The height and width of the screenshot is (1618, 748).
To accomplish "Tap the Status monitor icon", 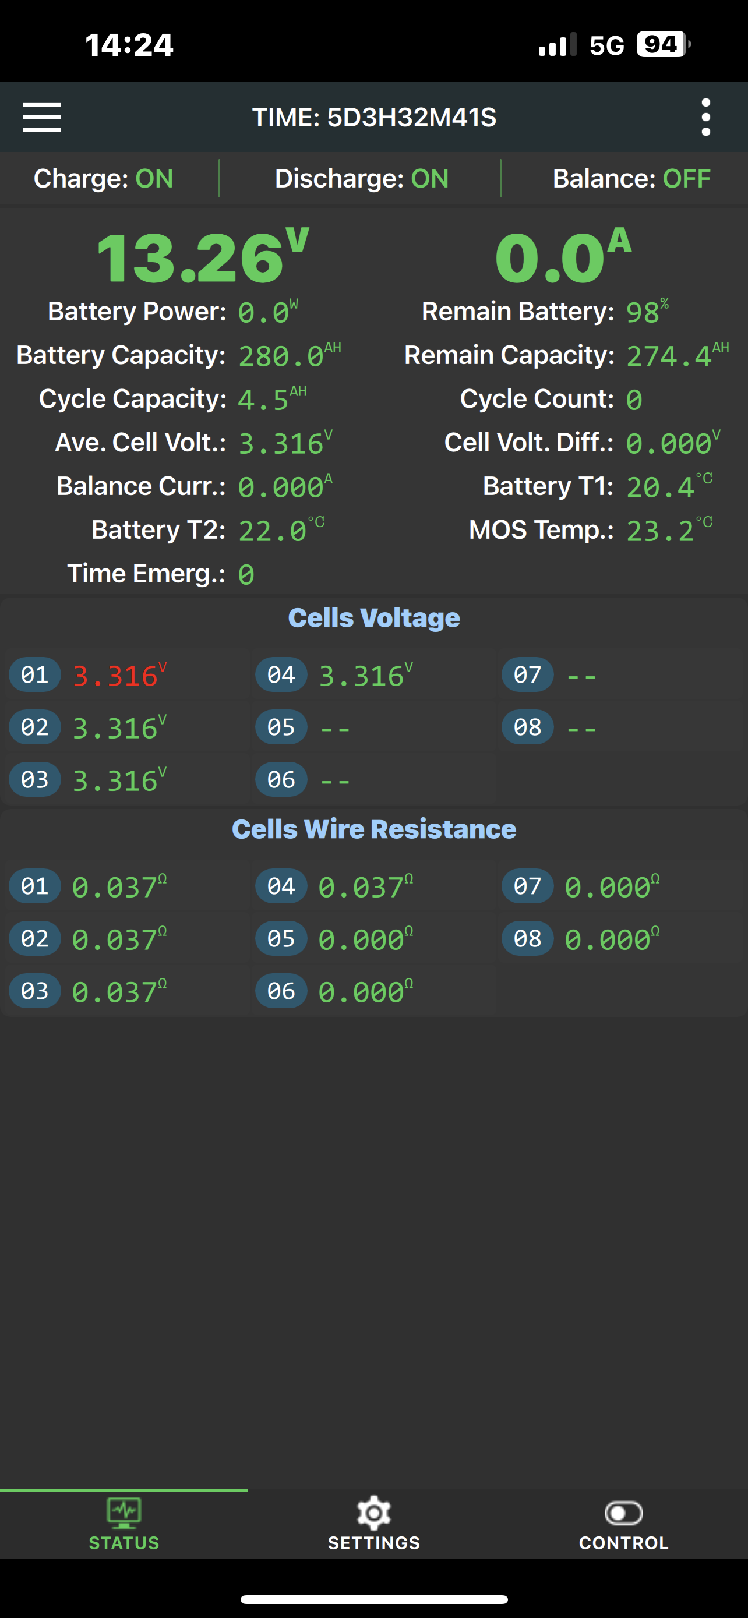I will (x=124, y=1513).
